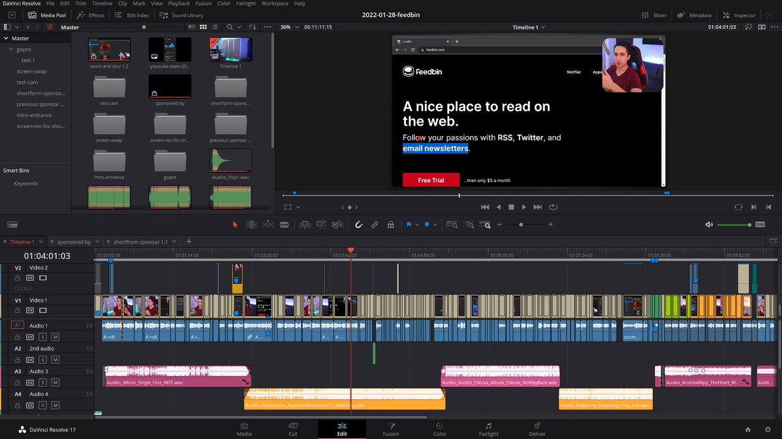Open the Fairlight menu in menu bar
This screenshot has height=439, width=782.
tap(246, 4)
